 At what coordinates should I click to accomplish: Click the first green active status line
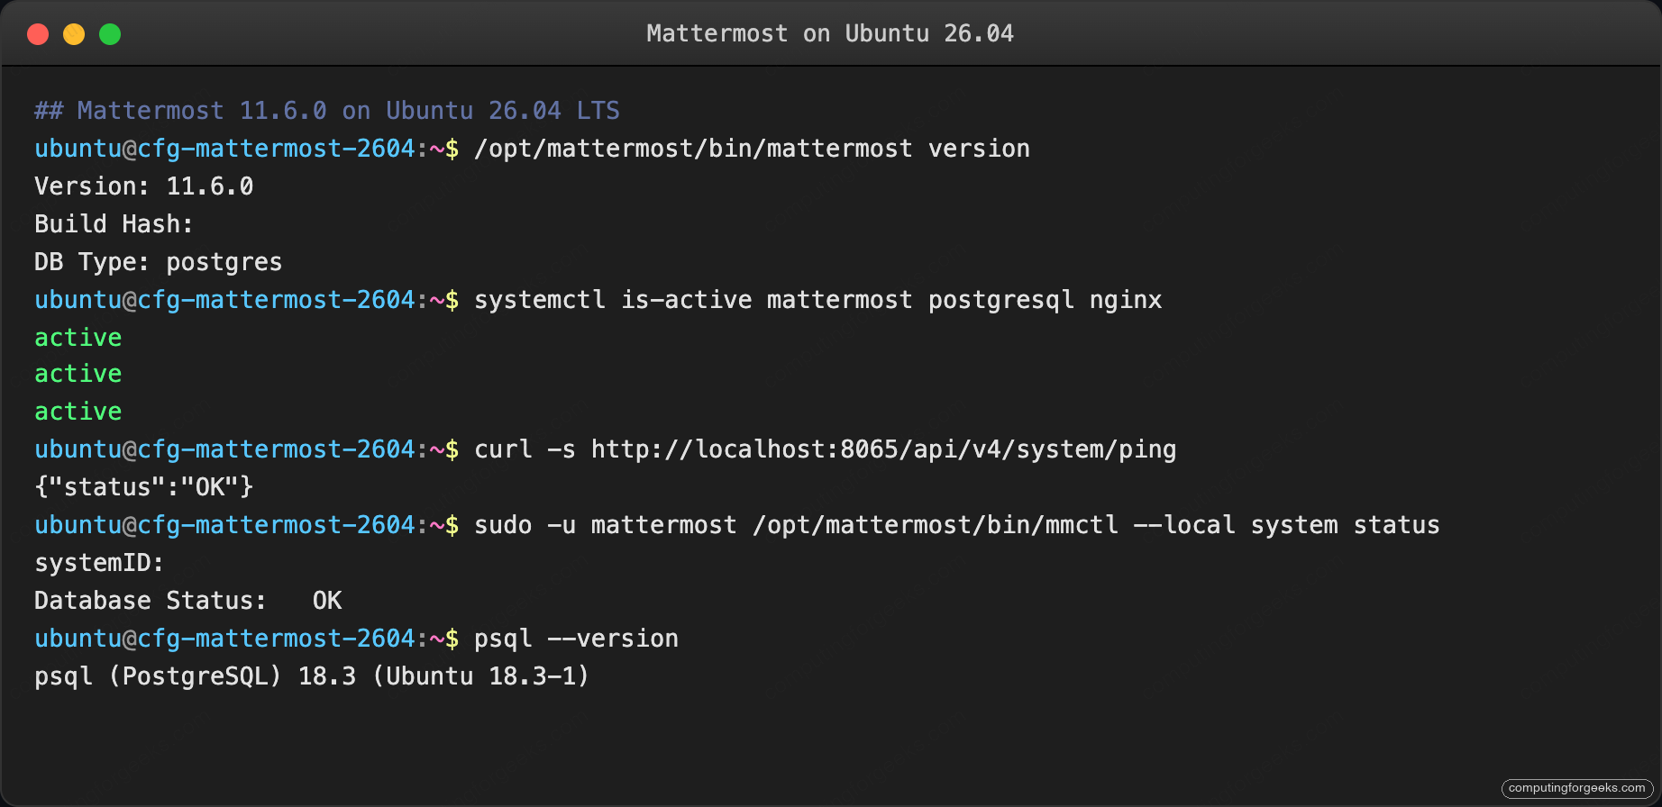[x=78, y=338]
